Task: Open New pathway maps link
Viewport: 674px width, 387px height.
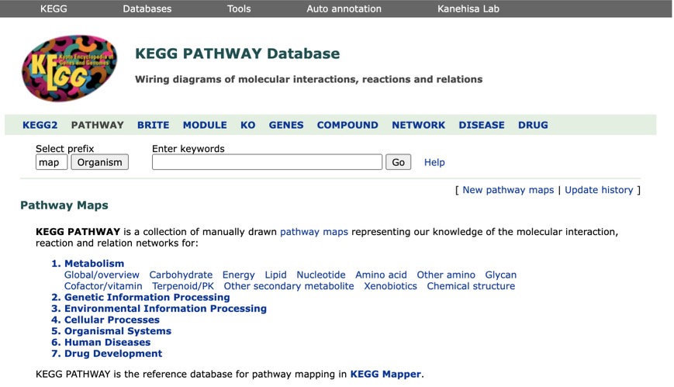Action: (508, 190)
